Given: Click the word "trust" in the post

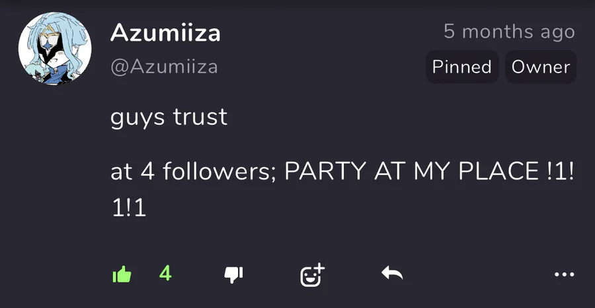Looking at the screenshot, I should (x=200, y=117).
